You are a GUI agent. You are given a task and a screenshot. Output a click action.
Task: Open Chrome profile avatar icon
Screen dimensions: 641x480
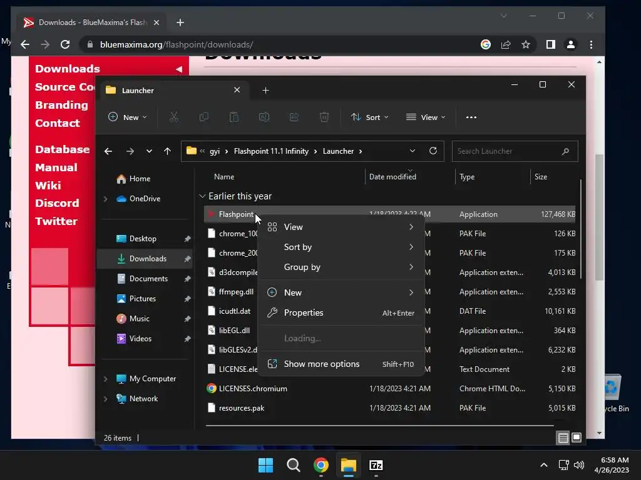(571, 44)
